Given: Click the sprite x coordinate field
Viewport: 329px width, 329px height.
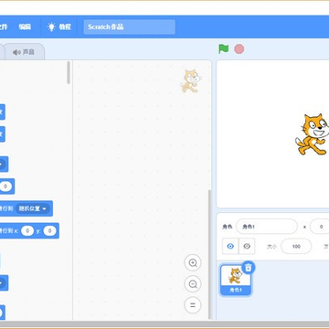Looking at the screenshot, I should tap(320, 227).
